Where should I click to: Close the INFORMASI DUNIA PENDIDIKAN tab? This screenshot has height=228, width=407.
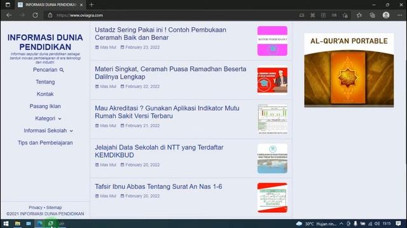[81, 4]
